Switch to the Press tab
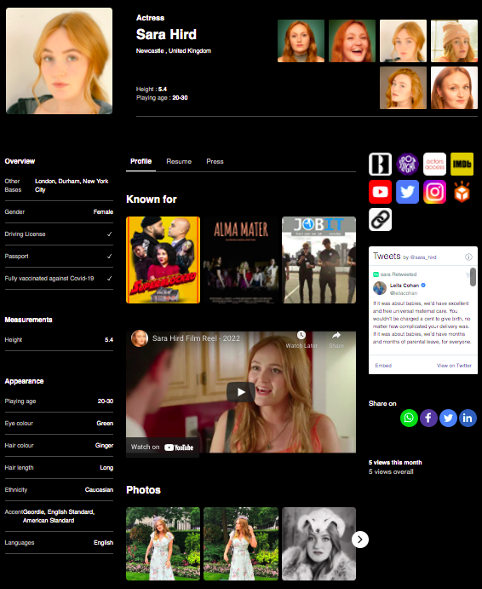The height and width of the screenshot is (589, 482). (215, 161)
